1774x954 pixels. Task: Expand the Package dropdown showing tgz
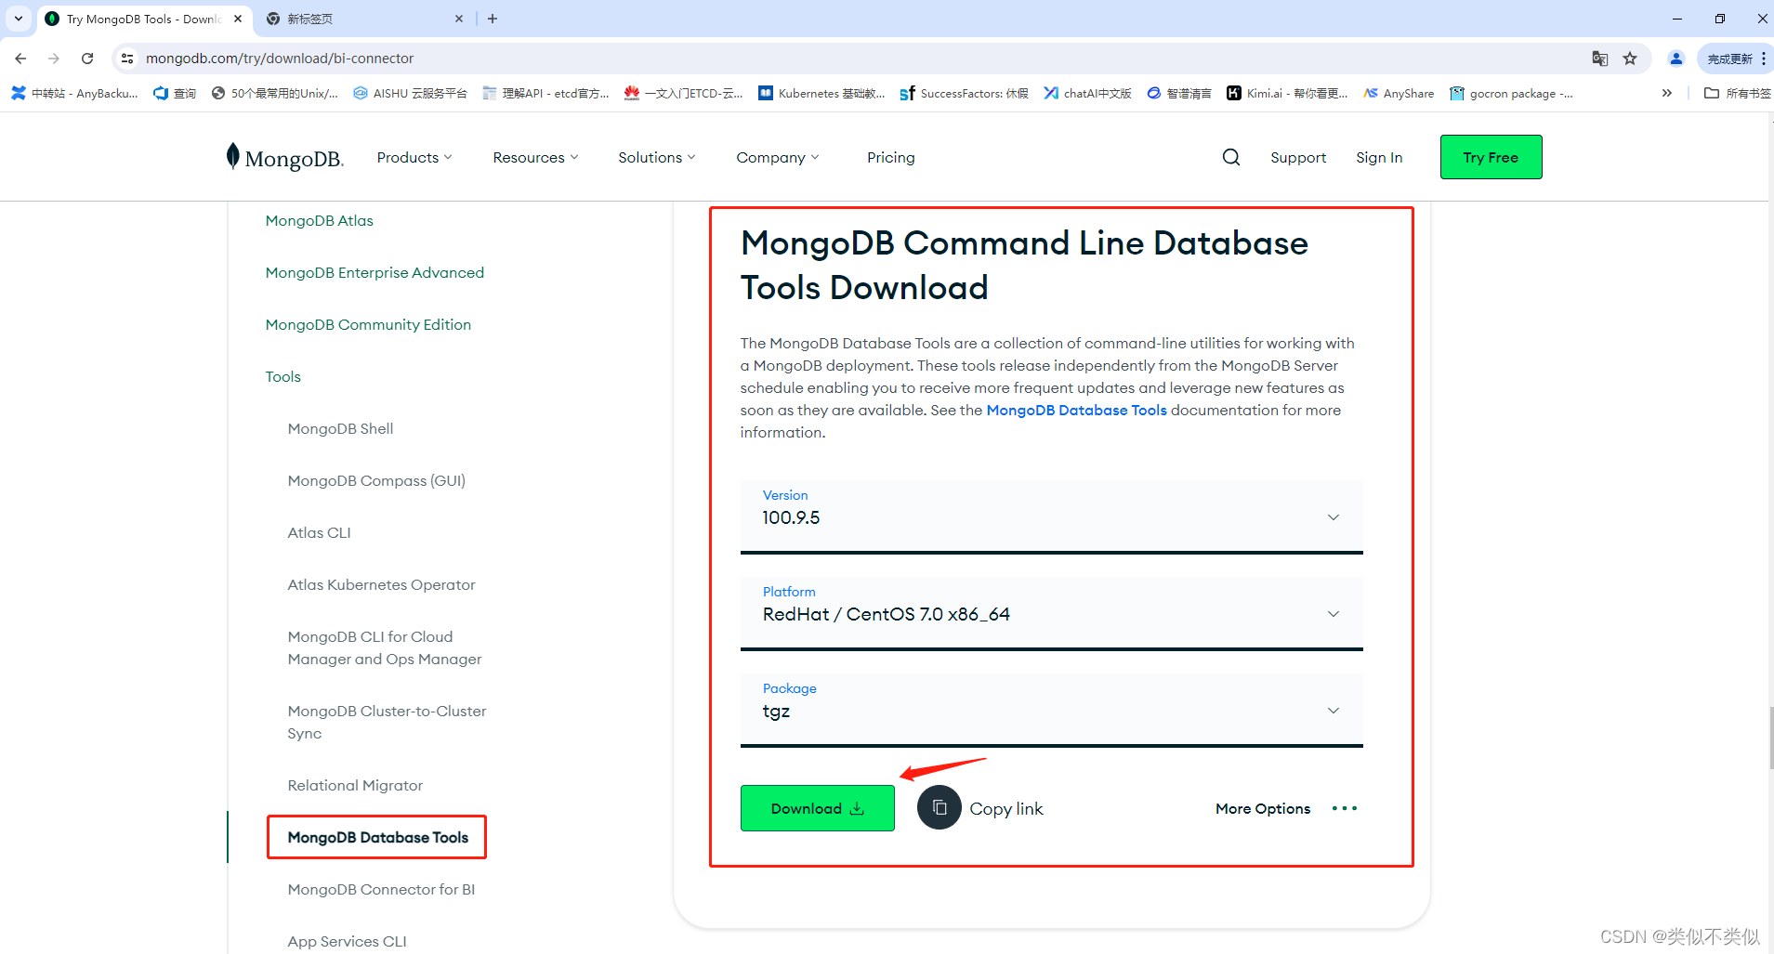pos(1333,710)
